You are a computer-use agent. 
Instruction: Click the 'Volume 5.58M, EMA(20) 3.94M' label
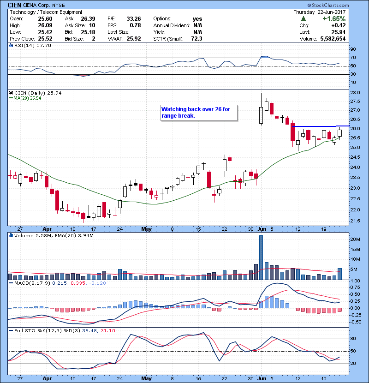(54, 235)
